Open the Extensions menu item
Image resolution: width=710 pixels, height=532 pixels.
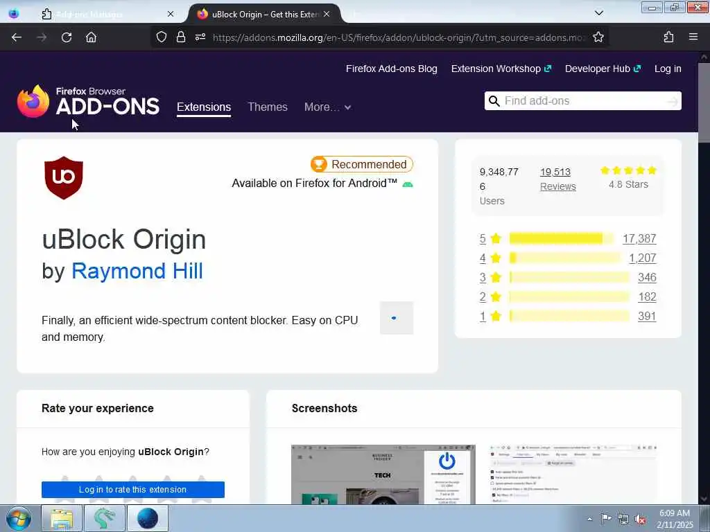pos(204,107)
